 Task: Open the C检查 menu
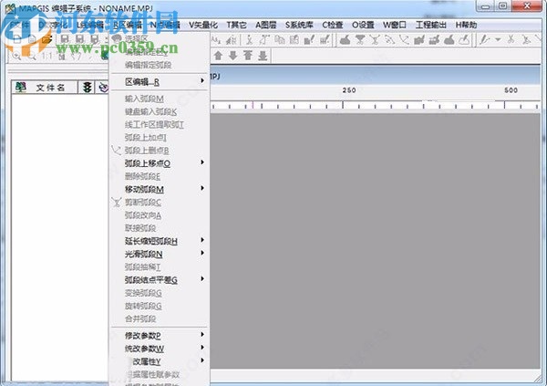pos(333,26)
